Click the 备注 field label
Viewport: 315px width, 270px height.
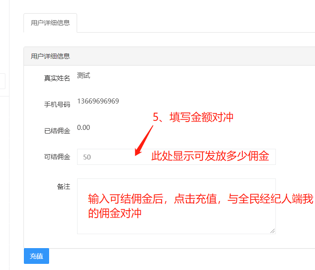[x=63, y=187]
